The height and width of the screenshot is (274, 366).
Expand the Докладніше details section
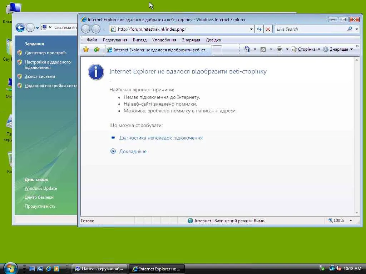(x=133, y=151)
